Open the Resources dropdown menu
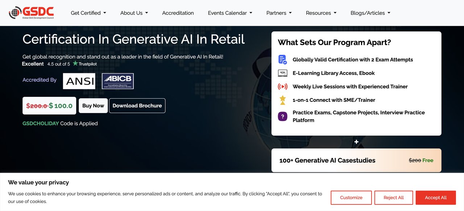Image resolution: width=464 pixels, height=211 pixels. [x=321, y=13]
